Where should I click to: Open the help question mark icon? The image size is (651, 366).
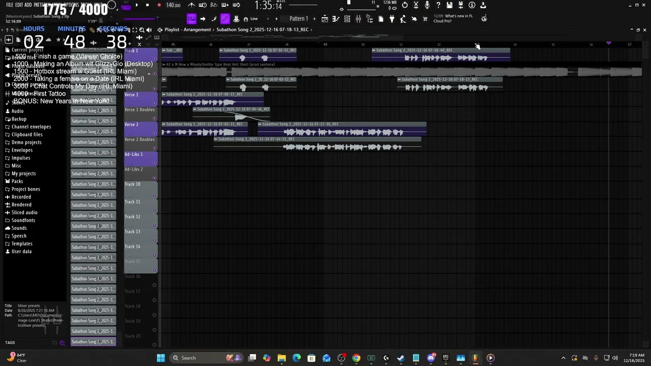[438, 5]
